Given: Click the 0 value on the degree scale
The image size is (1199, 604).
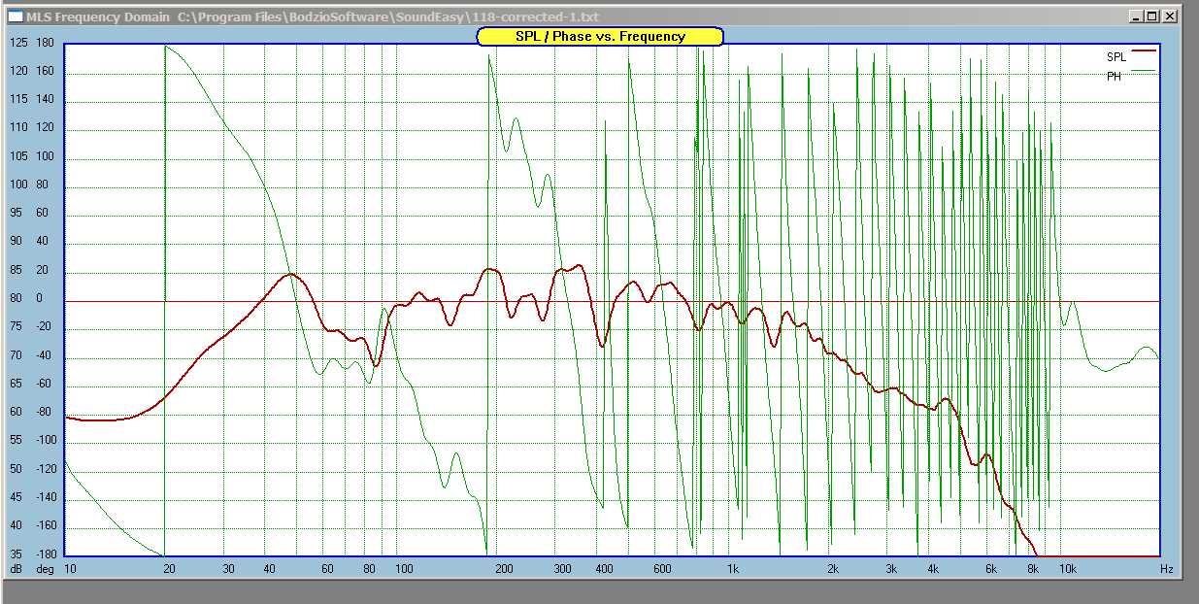Looking at the screenshot, I should [x=40, y=298].
